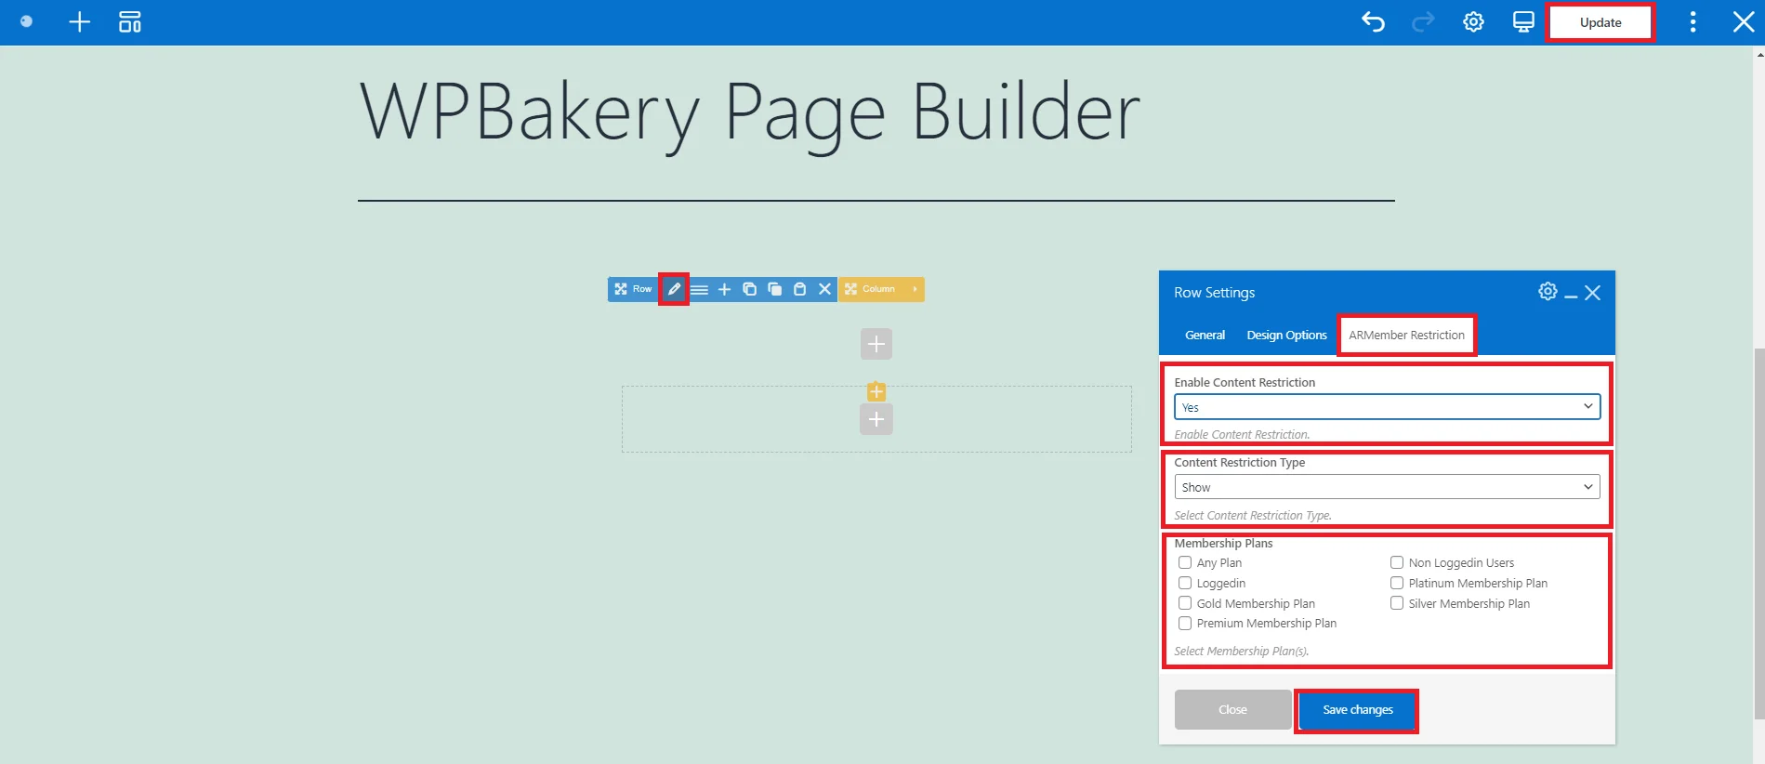Screen dimensions: 1765x764
Task: Add element with top bar plus icon
Action: click(x=80, y=22)
